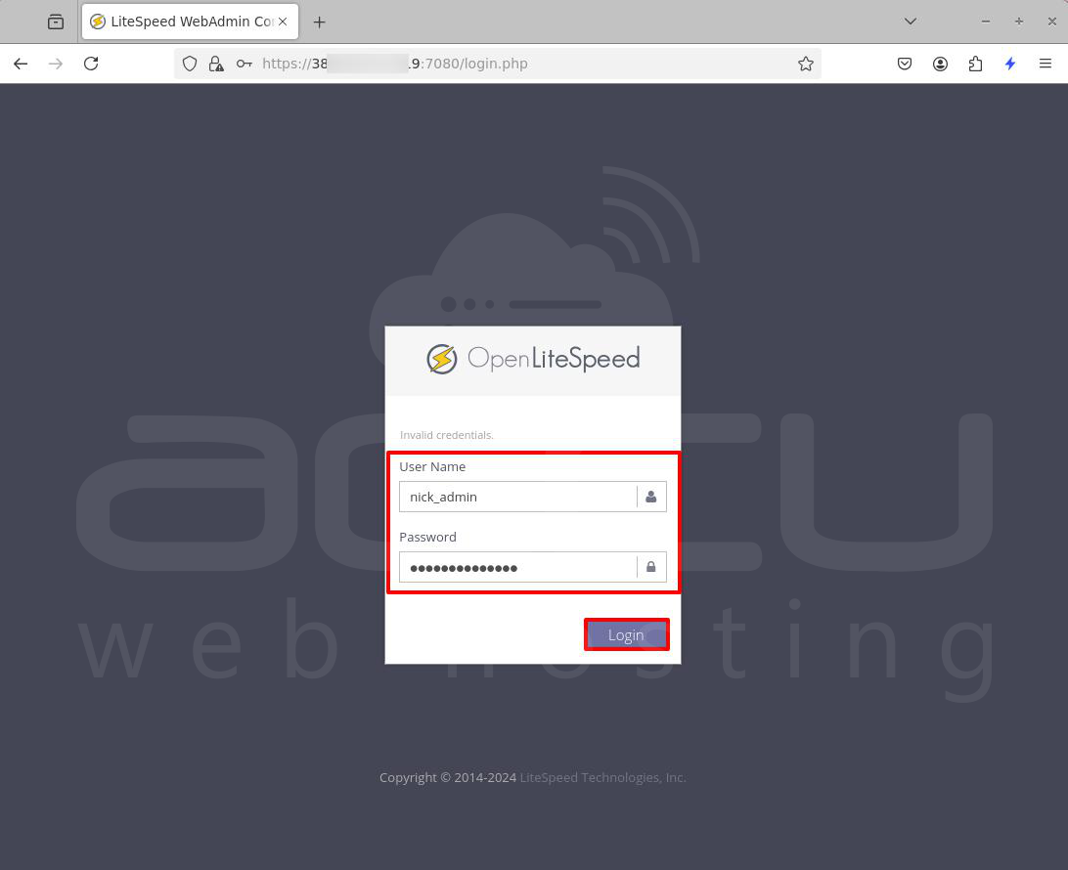Image resolution: width=1068 pixels, height=870 pixels.
Task: Open the tracking protection shield icon
Action: (x=190, y=64)
